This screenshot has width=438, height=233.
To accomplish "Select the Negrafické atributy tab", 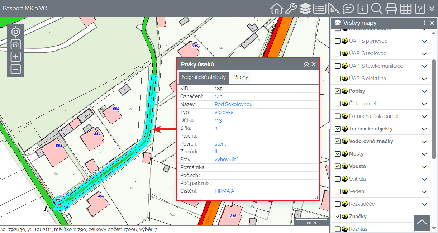I will pyautogui.click(x=204, y=77).
